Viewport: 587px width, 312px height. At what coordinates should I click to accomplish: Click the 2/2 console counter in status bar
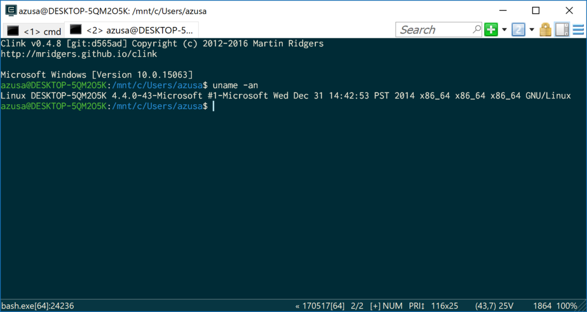click(357, 306)
